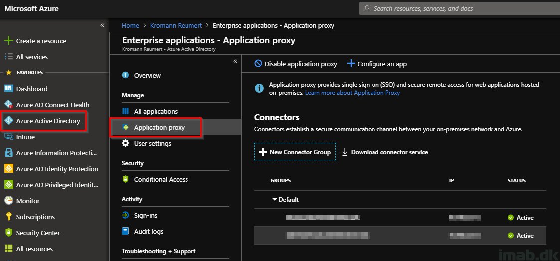Click the magnifier icon in search bar
Screen dimensions: 560x261
pyautogui.click(x=366, y=8)
